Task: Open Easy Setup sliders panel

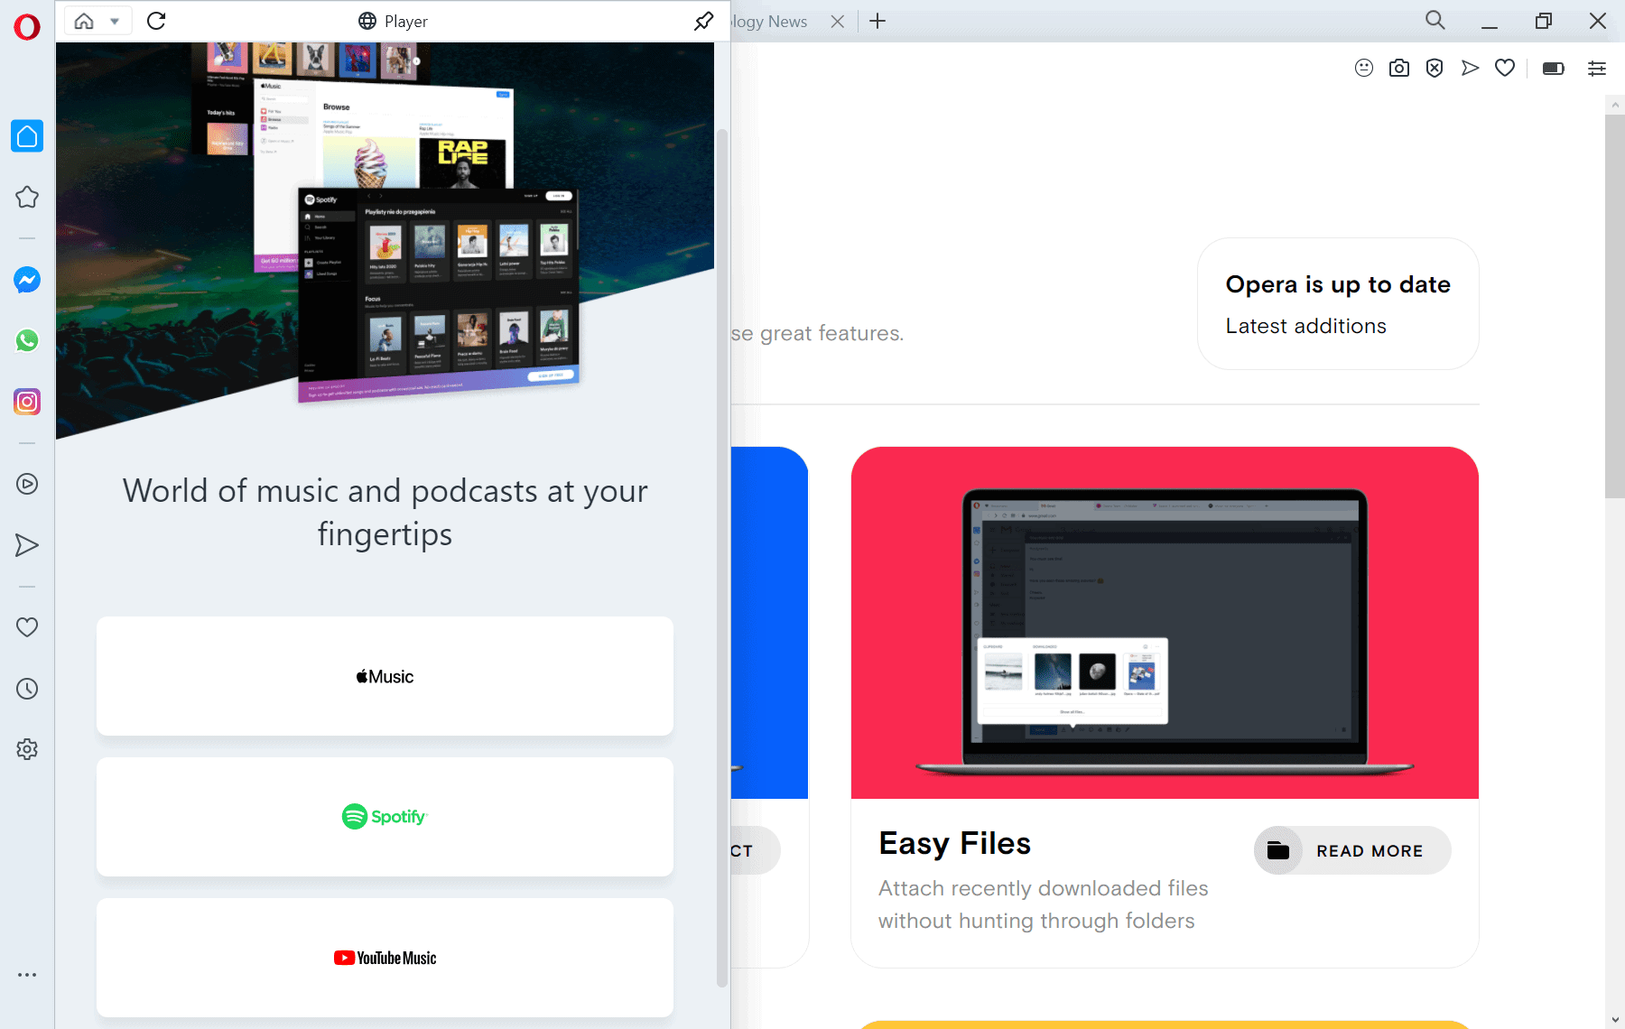Action: 1596,68
